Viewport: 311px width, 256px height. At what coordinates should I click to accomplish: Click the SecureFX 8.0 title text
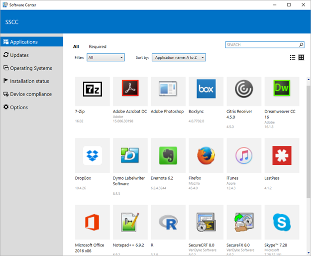(x=238, y=245)
